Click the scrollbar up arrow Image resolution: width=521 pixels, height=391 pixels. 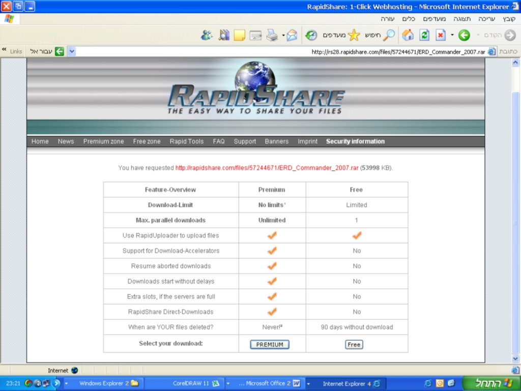coord(515,63)
